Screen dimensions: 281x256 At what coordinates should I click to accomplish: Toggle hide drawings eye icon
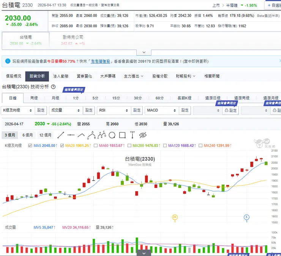tap(143, 135)
